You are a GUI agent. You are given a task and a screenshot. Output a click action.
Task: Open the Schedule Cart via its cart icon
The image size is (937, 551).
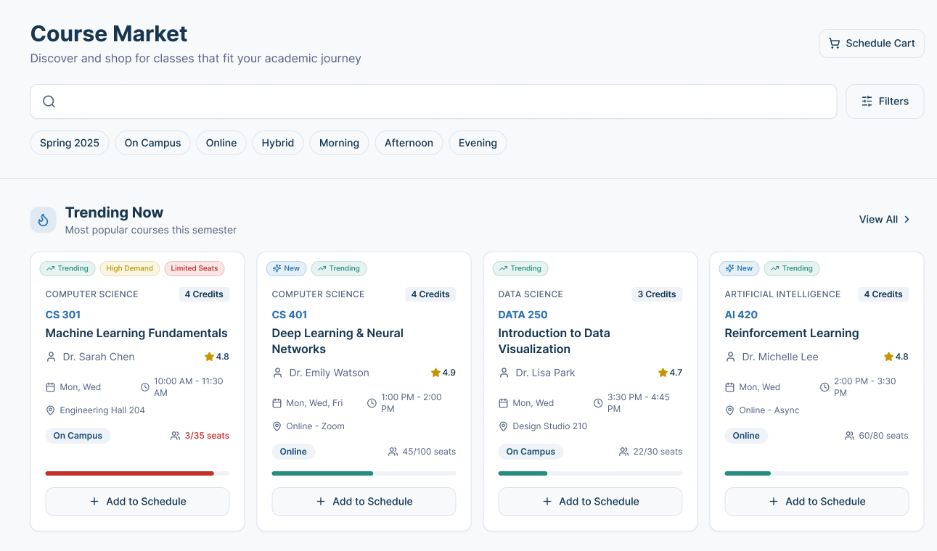pyautogui.click(x=835, y=43)
